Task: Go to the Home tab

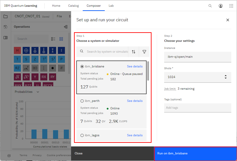Action: pyautogui.click(x=56, y=6)
